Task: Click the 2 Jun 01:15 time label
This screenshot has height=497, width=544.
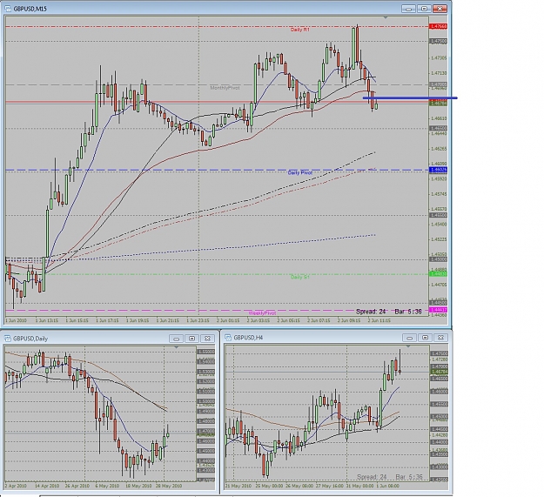Action: pyautogui.click(x=228, y=320)
